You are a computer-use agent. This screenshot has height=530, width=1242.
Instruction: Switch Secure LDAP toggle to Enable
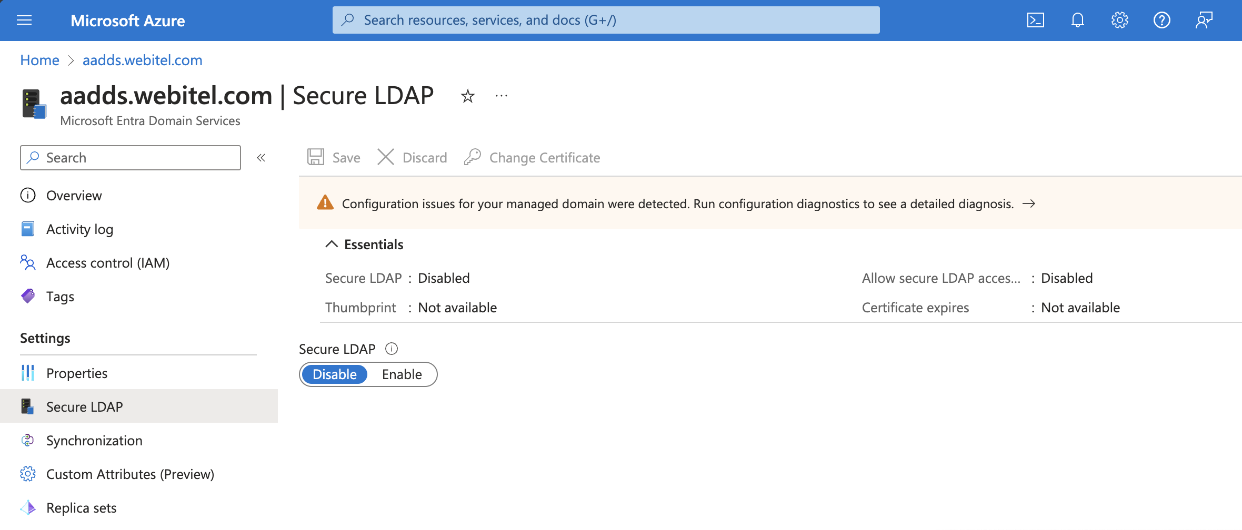click(x=402, y=374)
